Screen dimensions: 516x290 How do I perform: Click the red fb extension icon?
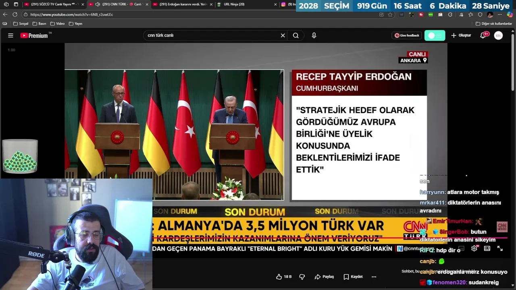tap(421, 14)
